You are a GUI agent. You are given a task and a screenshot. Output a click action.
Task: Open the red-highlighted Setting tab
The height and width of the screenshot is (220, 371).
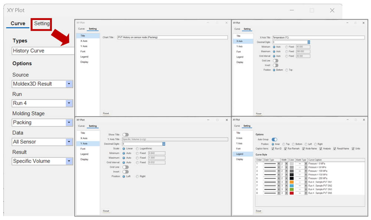coord(42,23)
